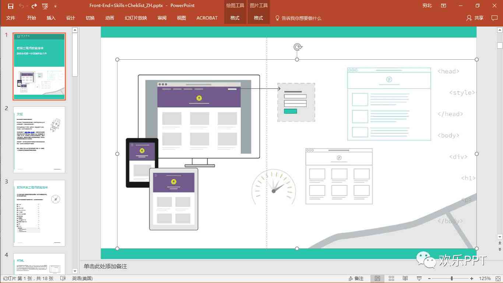Click the account name 穷北
The height and width of the screenshot is (283, 503).
click(x=427, y=6)
